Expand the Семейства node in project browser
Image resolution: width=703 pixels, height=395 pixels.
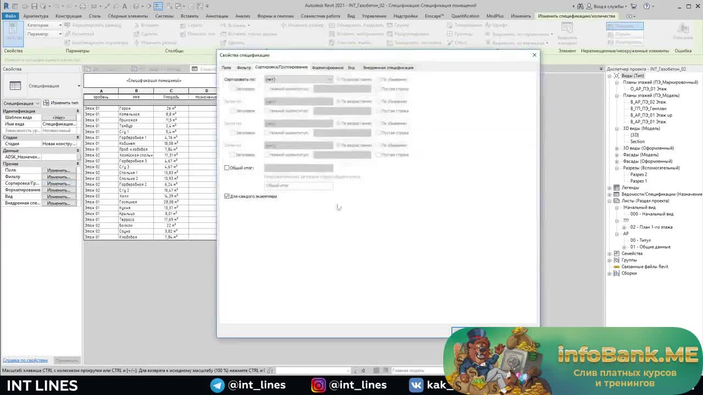click(x=610, y=253)
